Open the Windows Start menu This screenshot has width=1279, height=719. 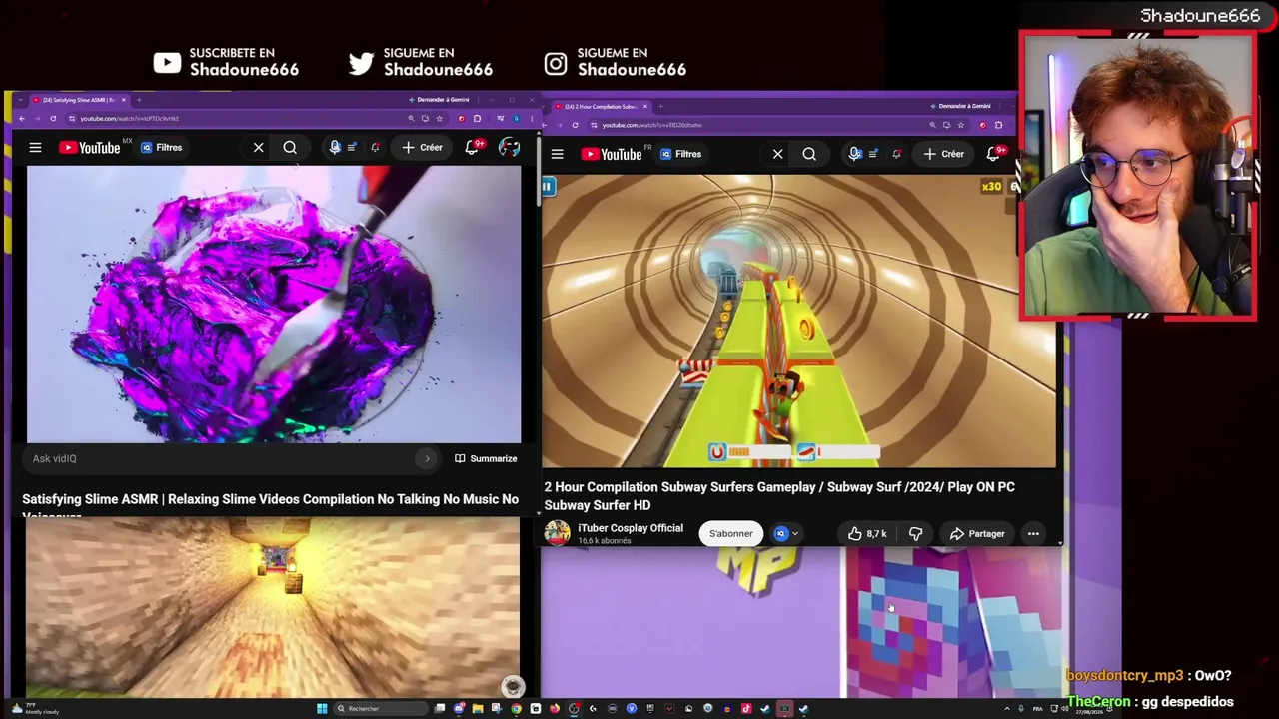pos(322,709)
